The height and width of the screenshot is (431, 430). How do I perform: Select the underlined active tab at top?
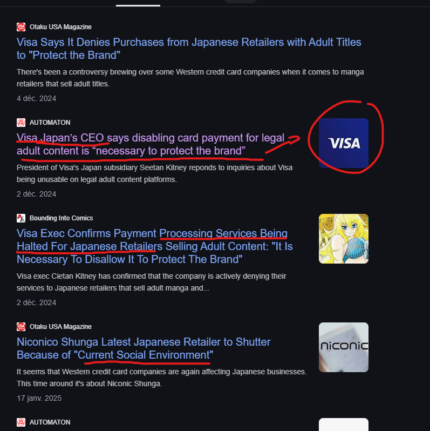(x=138, y=3)
